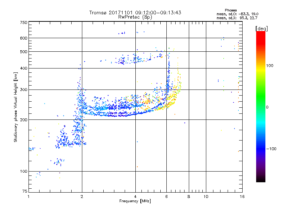Click the plot title 'Tromsø 20171101 09:12:00-09:13:43'
The height and width of the screenshot is (214, 285).
(135, 12)
